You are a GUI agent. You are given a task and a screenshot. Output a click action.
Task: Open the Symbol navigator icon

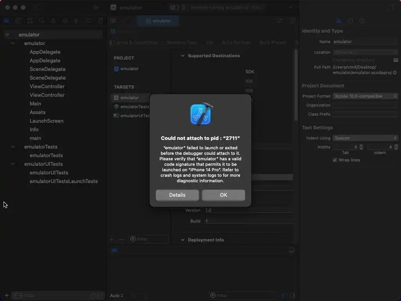point(30,21)
